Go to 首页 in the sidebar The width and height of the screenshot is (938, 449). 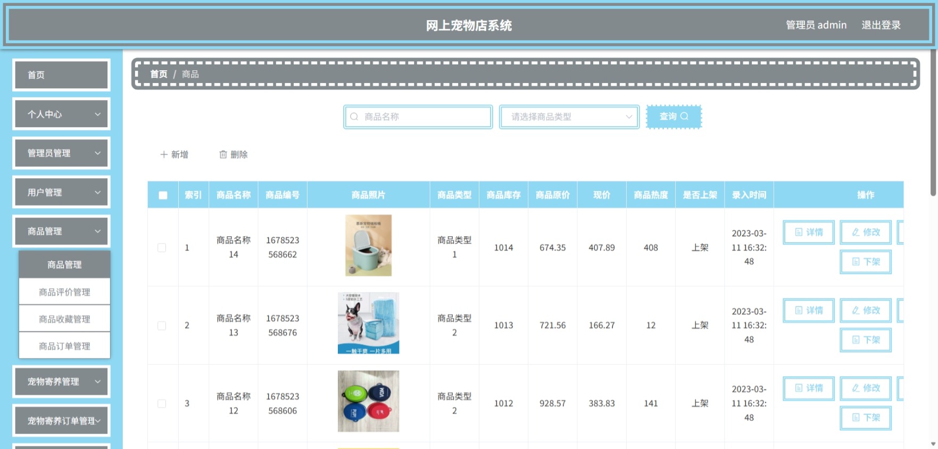(x=61, y=74)
